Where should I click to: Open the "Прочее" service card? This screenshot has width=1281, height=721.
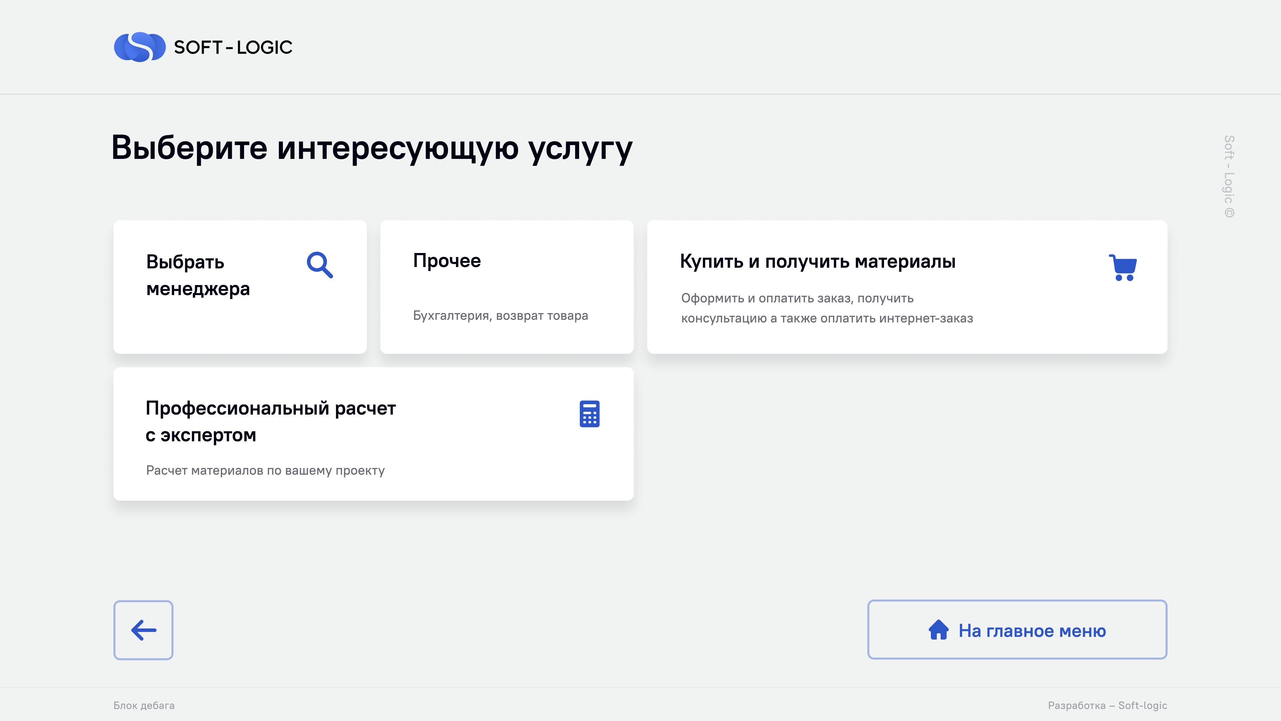pos(507,287)
